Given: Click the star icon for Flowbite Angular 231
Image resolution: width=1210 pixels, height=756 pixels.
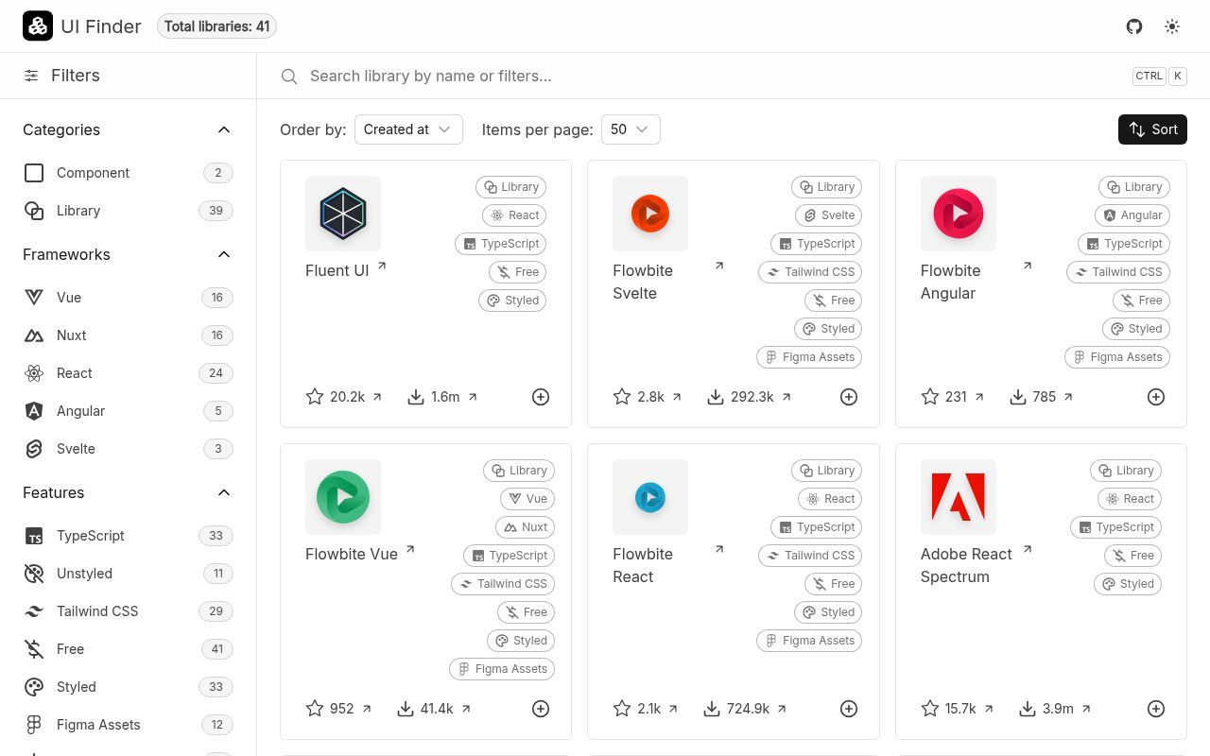Looking at the screenshot, I should 930,397.
